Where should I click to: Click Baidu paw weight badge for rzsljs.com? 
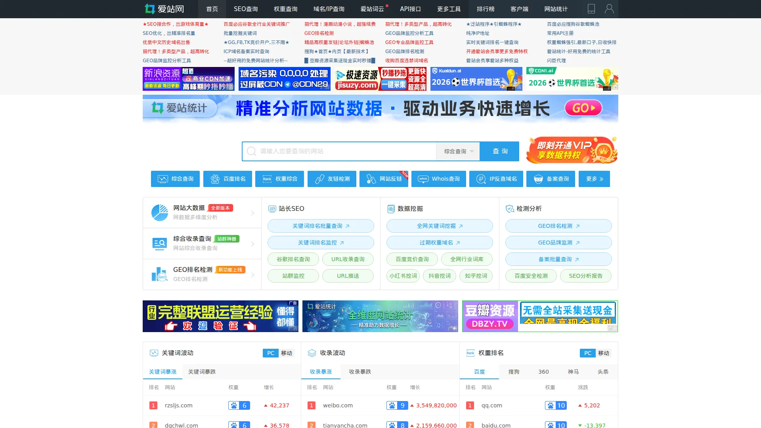(239, 405)
